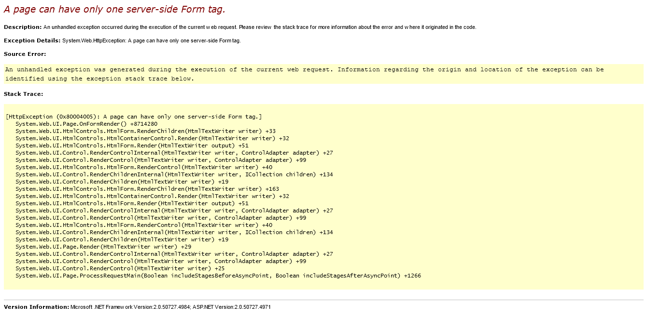Click the "identified using the exception stack trace below" line

99,79
